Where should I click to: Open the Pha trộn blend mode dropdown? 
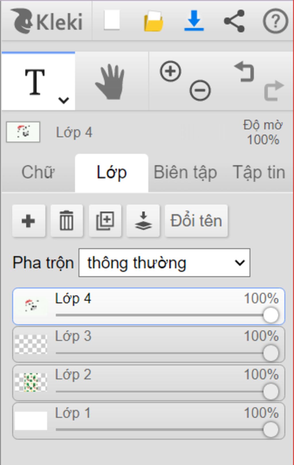[164, 263]
